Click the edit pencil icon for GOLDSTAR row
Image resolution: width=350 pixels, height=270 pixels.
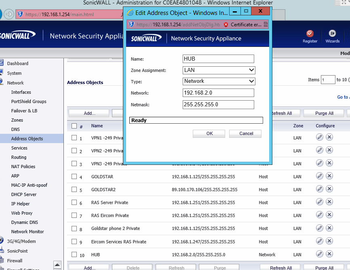click(x=320, y=176)
